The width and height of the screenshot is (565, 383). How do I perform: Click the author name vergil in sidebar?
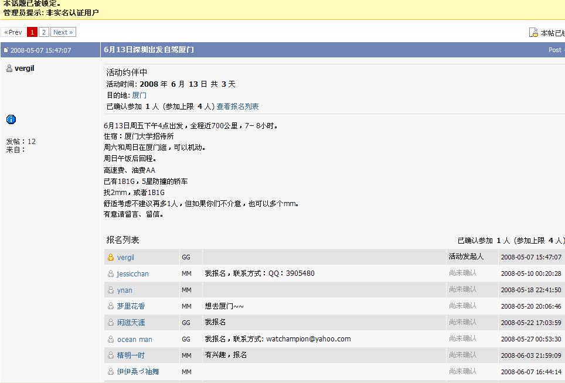25,69
